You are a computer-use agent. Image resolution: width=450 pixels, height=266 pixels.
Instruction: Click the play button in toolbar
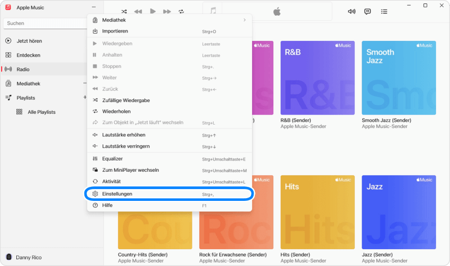pyautogui.click(x=152, y=11)
